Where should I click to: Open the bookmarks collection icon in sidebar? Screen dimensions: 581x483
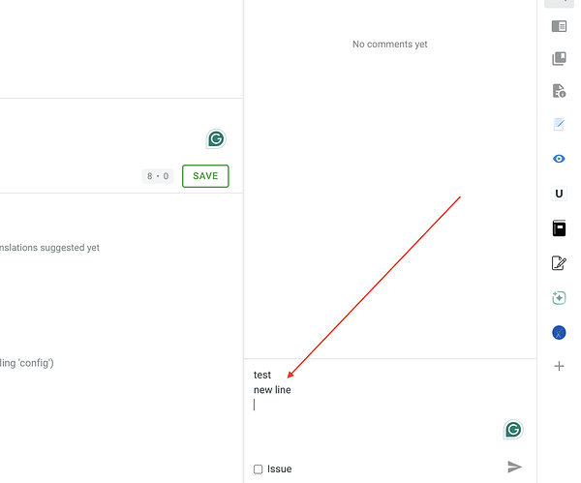[x=559, y=58]
